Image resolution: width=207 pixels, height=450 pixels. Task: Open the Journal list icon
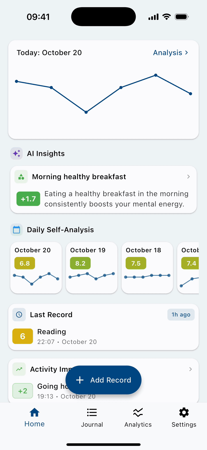point(92,412)
